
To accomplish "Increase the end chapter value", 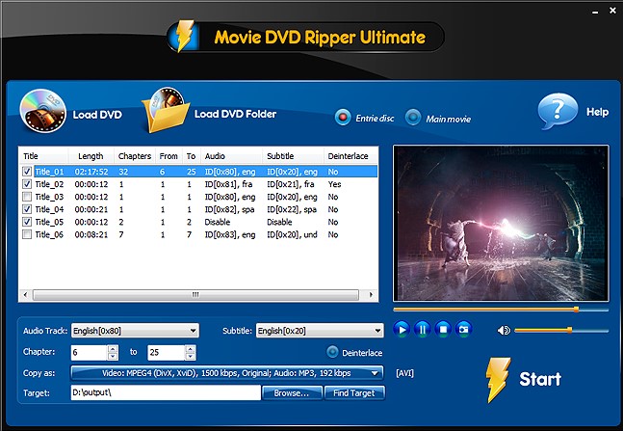I will tap(191, 349).
